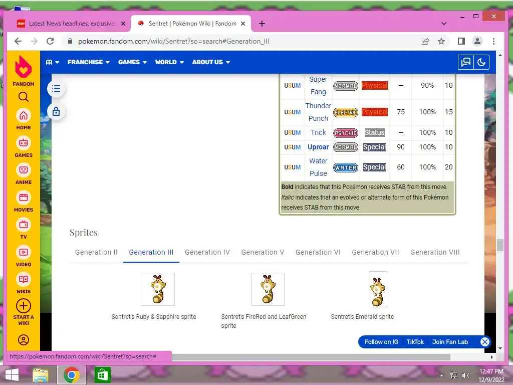This screenshot has width=513, height=385.
Task: Click the ELECTRIC type badge
Action: click(x=346, y=112)
